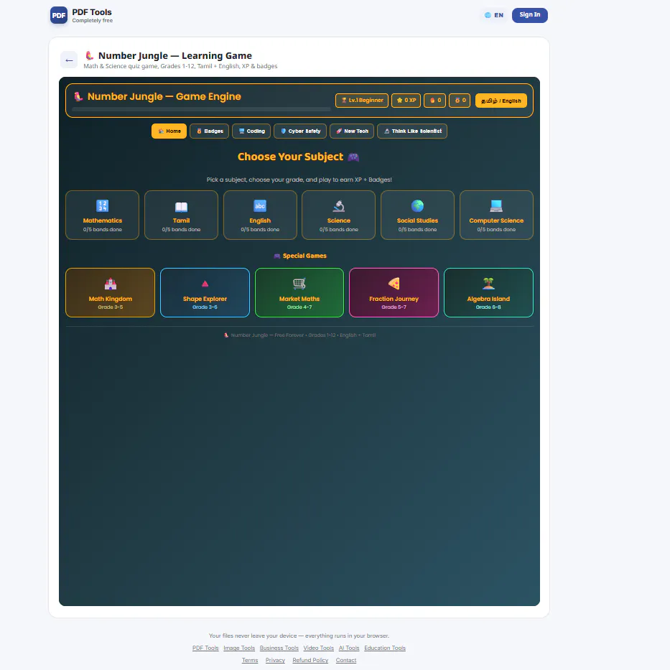Click the XP progress bar
The width and height of the screenshot is (670, 670).
[201, 109]
